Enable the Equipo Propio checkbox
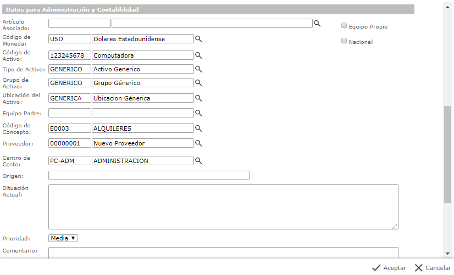454x275 pixels. (x=344, y=26)
